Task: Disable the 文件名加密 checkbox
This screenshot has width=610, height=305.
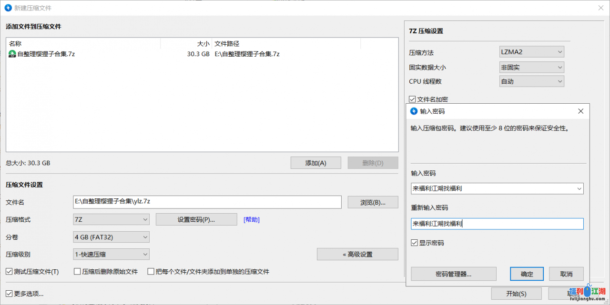Action: coord(413,99)
